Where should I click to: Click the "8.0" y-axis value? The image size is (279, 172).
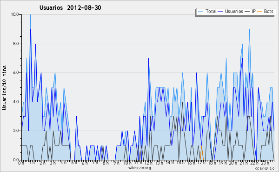16,44
